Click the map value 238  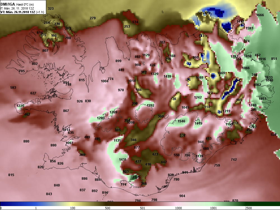(x=57, y=24)
